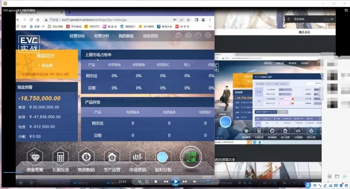Open the 长期投资 calculator icon
Screen dimensions: 350x189
(61, 157)
